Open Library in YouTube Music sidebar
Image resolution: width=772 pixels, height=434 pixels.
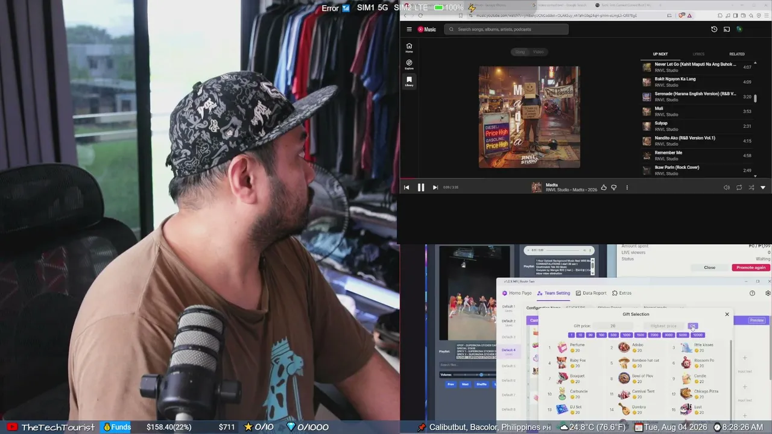pyautogui.click(x=409, y=81)
